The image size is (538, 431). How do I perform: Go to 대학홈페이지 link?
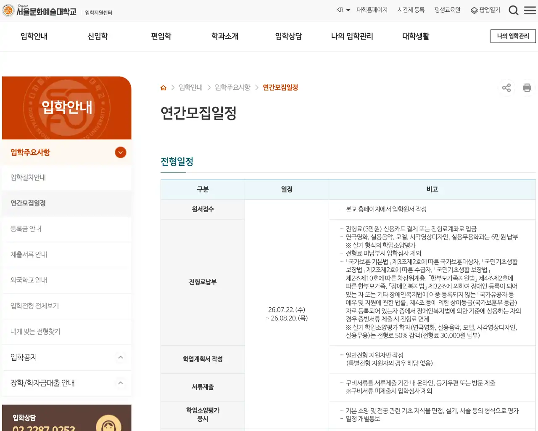(372, 10)
